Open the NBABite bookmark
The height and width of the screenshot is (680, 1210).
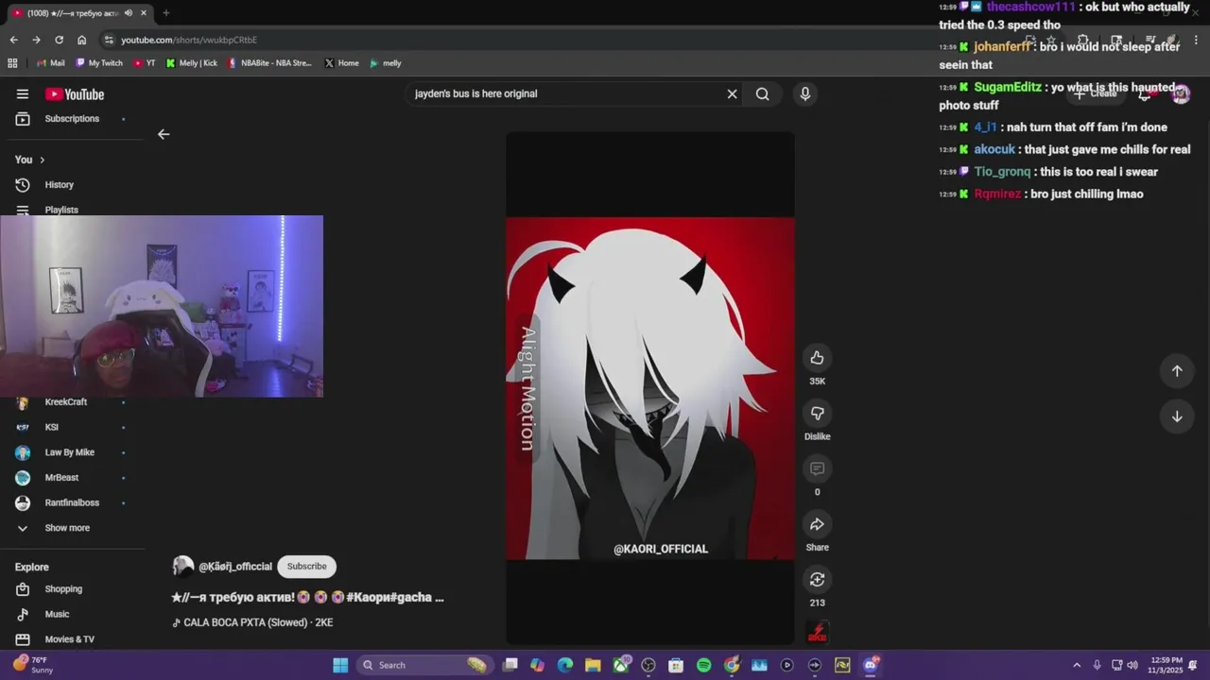tap(269, 63)
